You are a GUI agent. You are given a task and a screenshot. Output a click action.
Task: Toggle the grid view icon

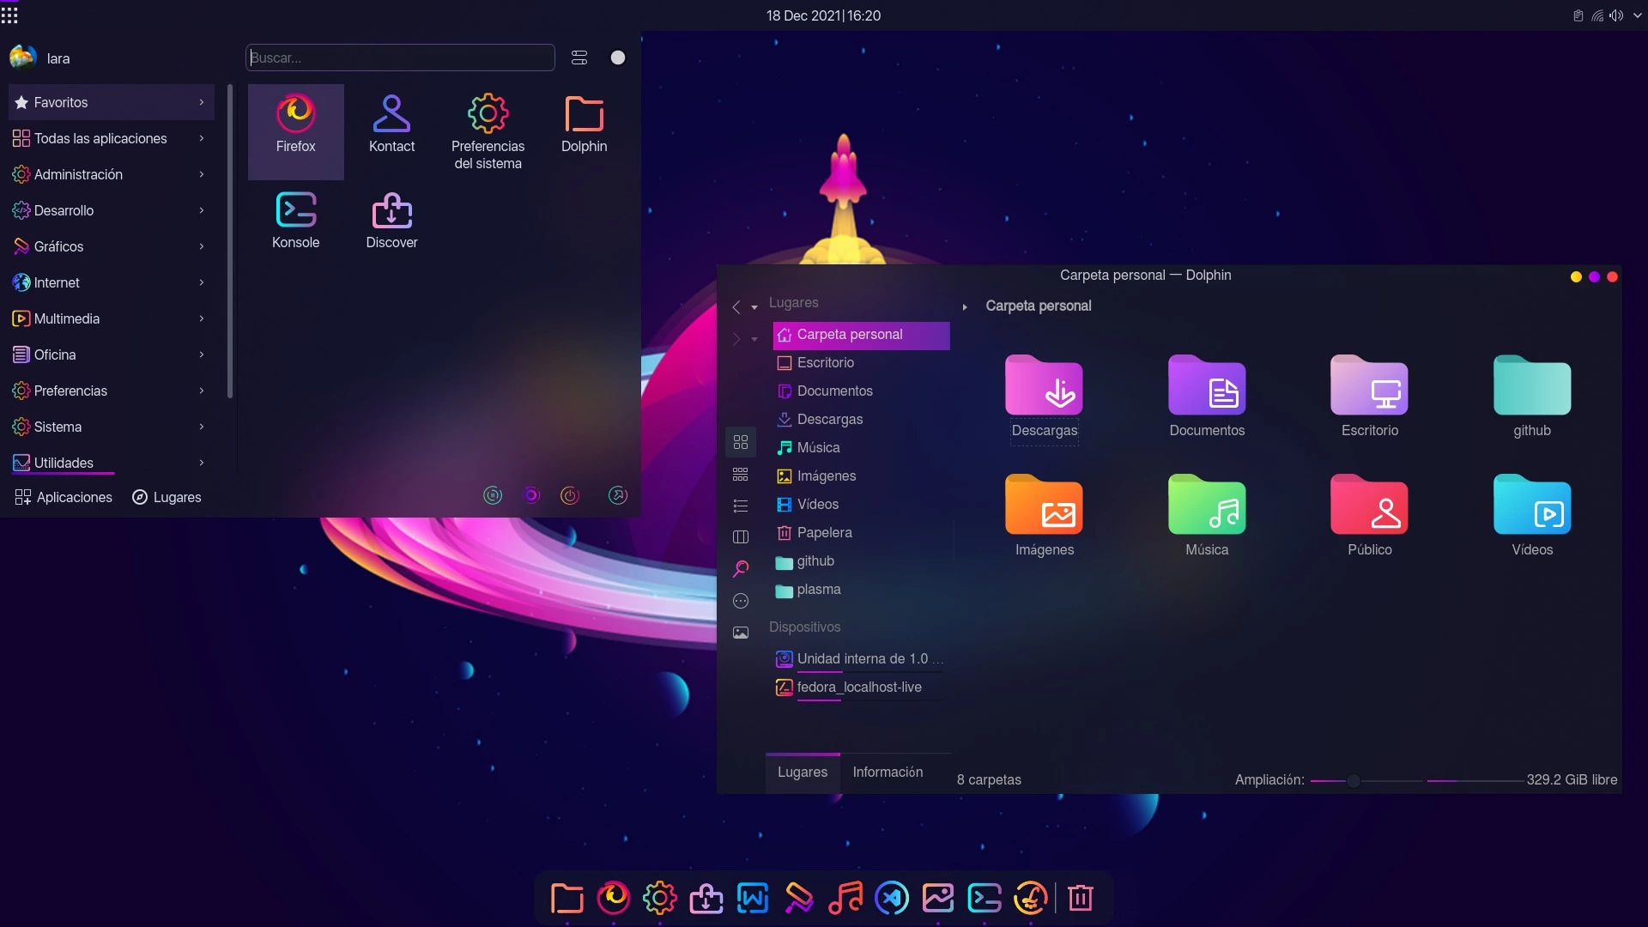742,443
